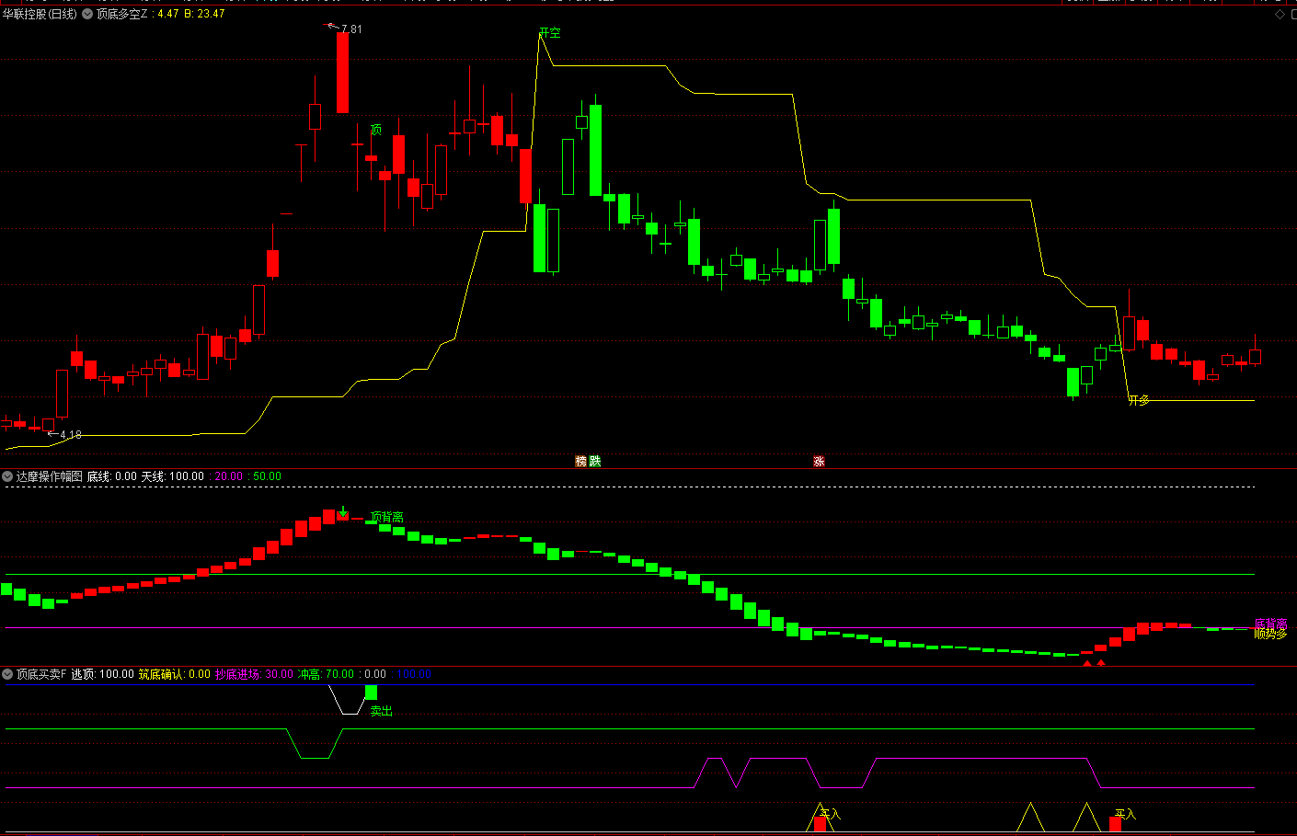Viewport: 1297px width, 836px height.
Task: Click the 开多 signal label
Action: point(1139,400)
